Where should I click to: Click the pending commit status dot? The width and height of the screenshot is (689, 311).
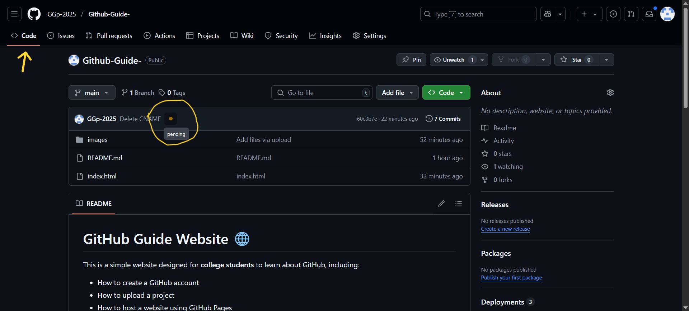click(171, 119)
